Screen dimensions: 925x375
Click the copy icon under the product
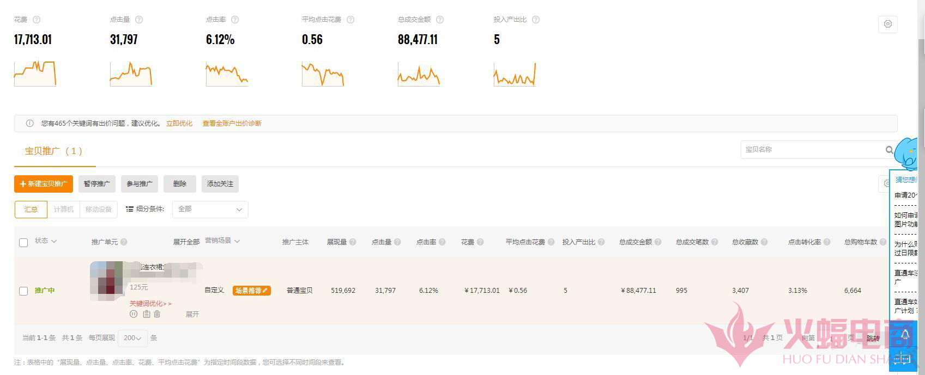[146, 314]
